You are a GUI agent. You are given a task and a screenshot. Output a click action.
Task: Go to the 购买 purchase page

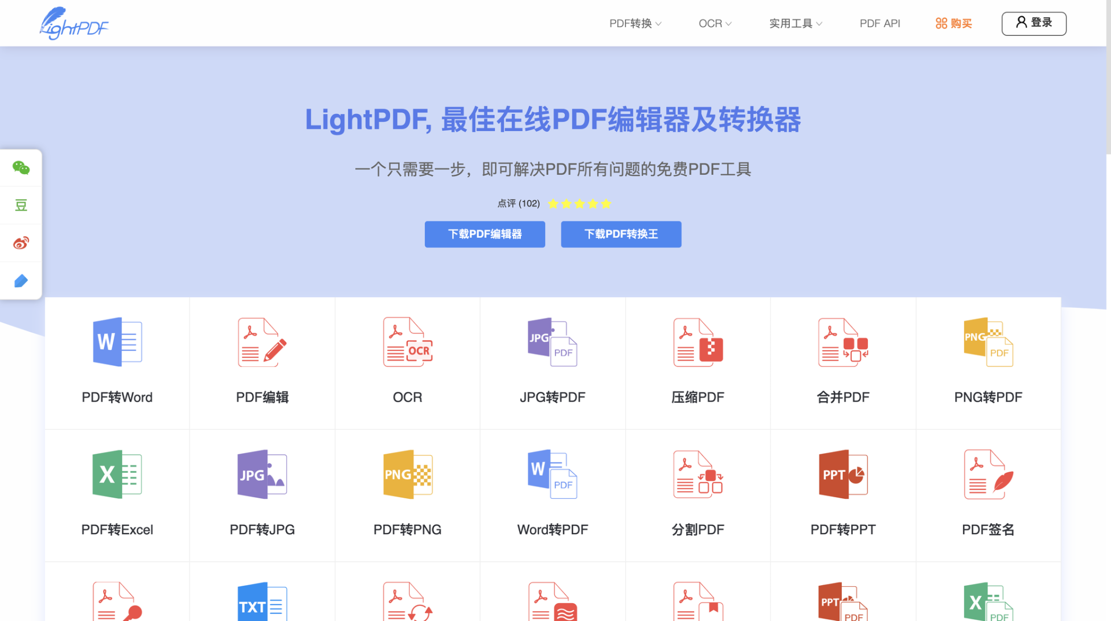pos(954,24)
